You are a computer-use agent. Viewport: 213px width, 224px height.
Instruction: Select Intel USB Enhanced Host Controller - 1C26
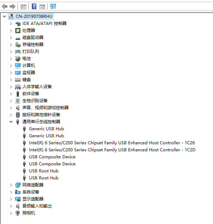112,143
